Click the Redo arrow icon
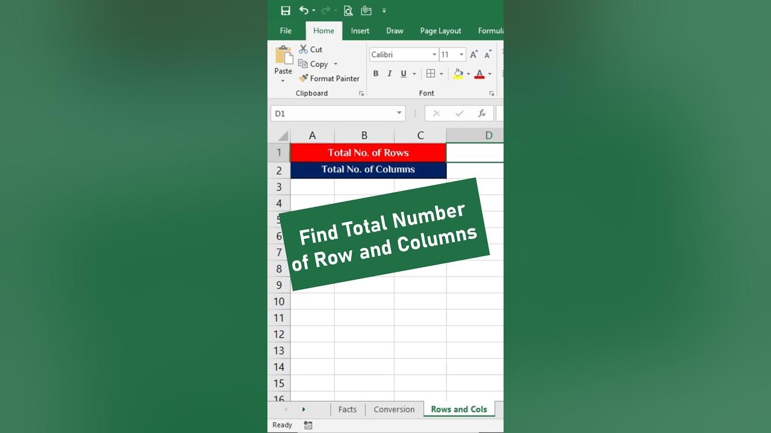Image resolution: width=771 pixels, height=433 pixels. [325, 10]
